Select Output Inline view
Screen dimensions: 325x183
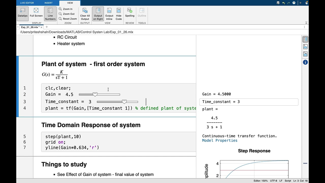109,14
